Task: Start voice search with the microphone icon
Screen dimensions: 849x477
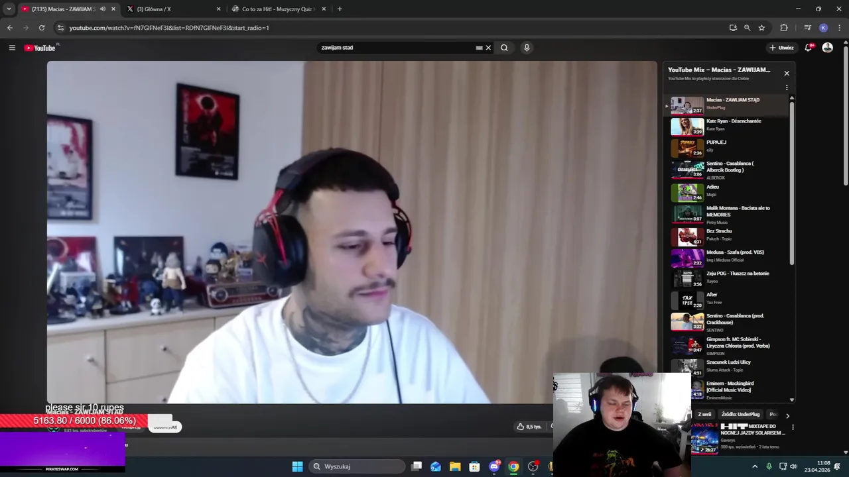Action: click(527, 48)
